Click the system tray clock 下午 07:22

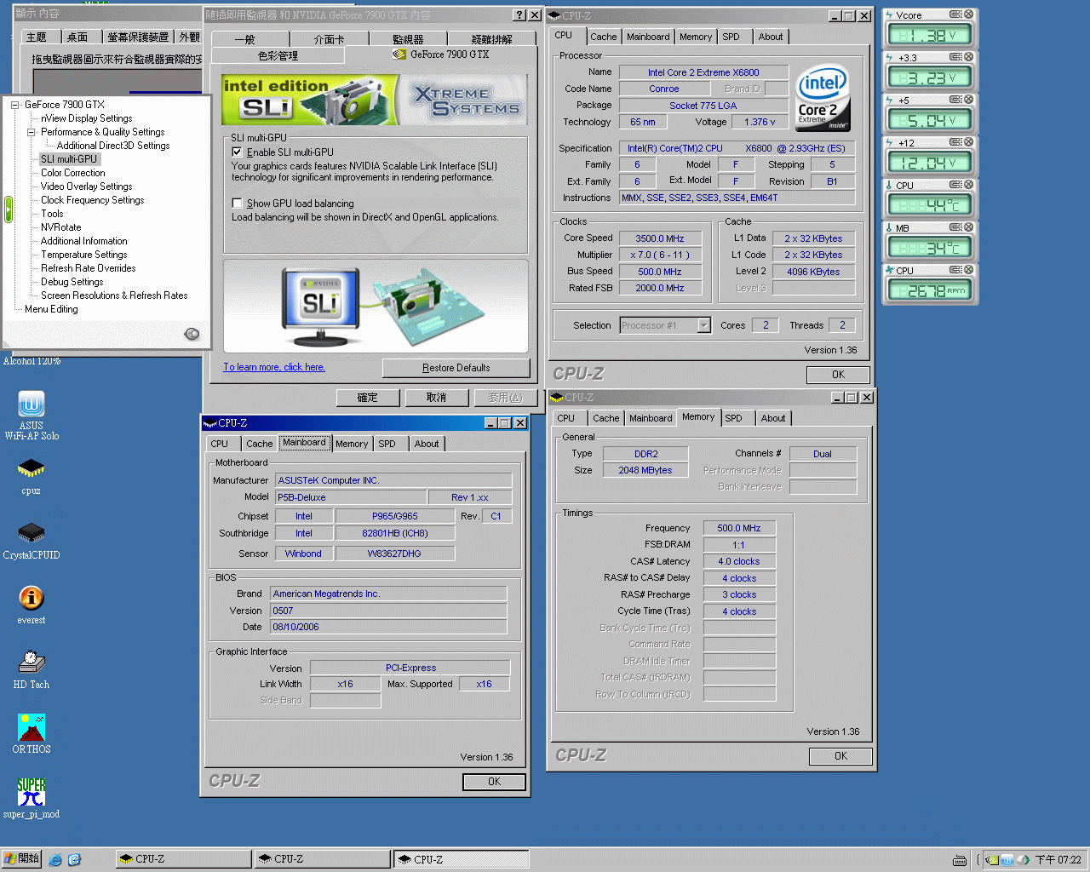point(1058,860)
